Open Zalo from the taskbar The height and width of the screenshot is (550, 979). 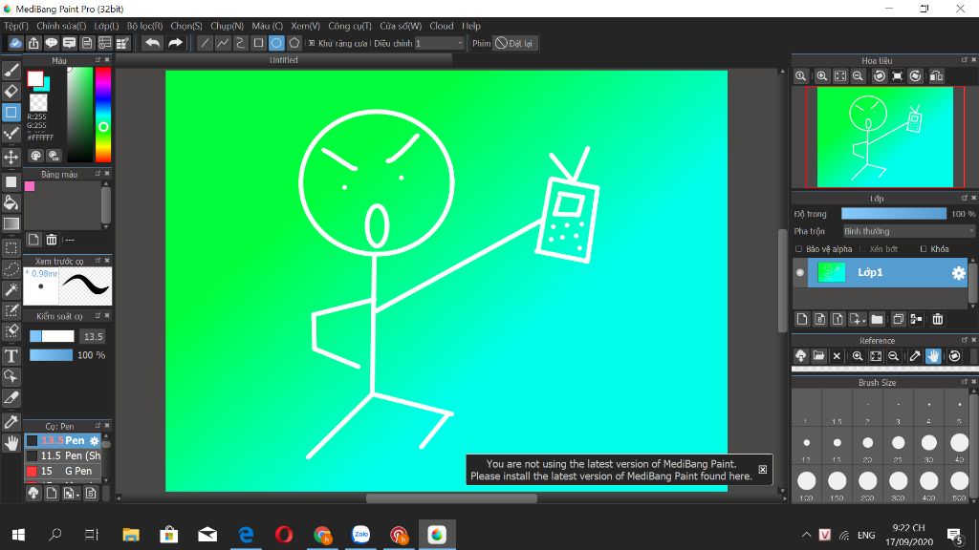tap(360, 535)
